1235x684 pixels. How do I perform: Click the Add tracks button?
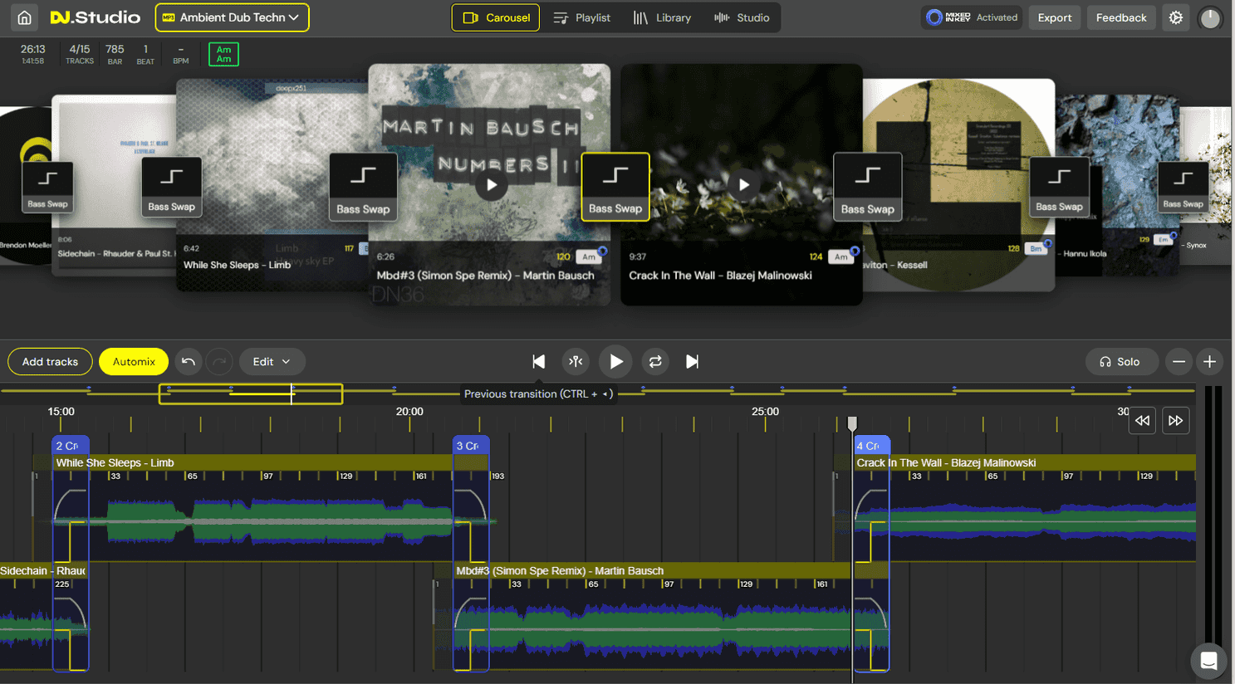click(50, 361)
